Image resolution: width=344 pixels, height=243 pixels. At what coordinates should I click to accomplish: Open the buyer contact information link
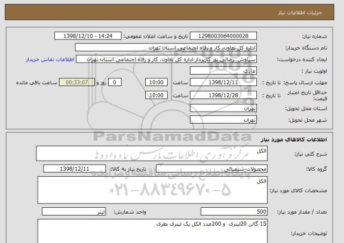[50, 60]
